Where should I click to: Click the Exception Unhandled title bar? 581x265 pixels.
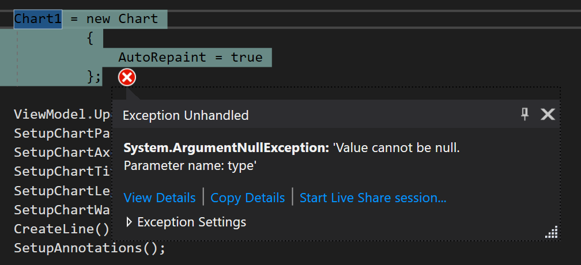click(x=335, y=115)
